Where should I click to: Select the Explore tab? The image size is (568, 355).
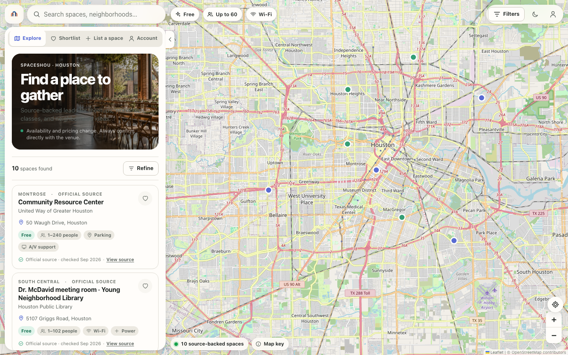pos(28,38)
